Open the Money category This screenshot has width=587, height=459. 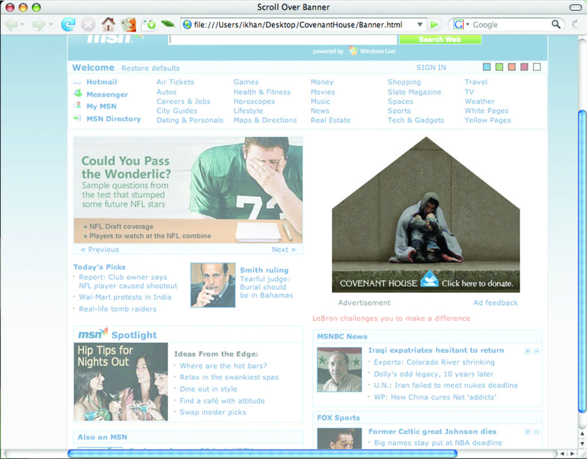click(x=322, y=82)
